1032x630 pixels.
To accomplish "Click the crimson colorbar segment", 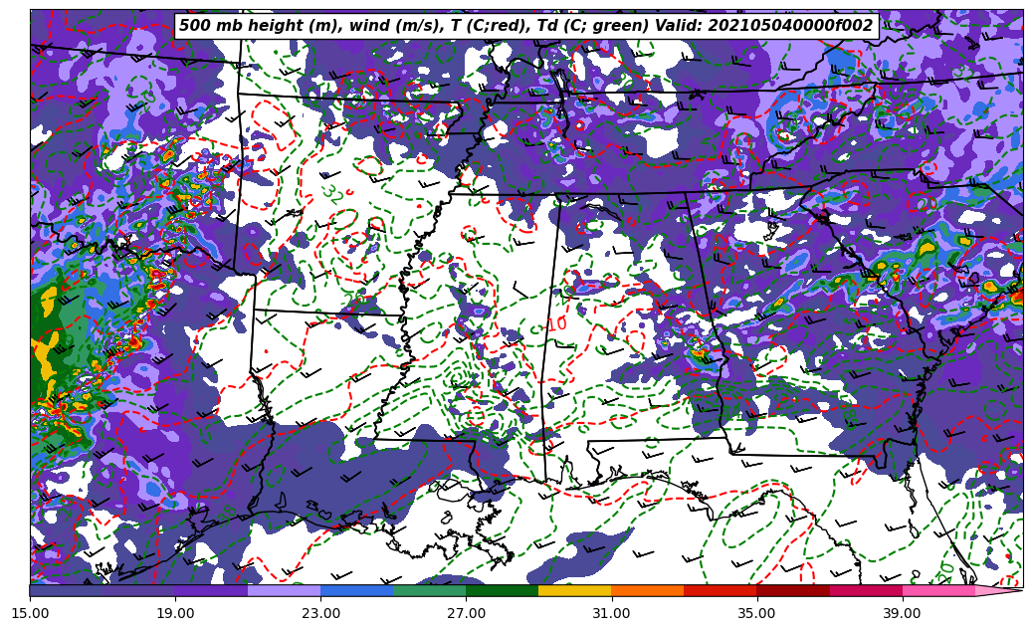I will coord(865,590).
